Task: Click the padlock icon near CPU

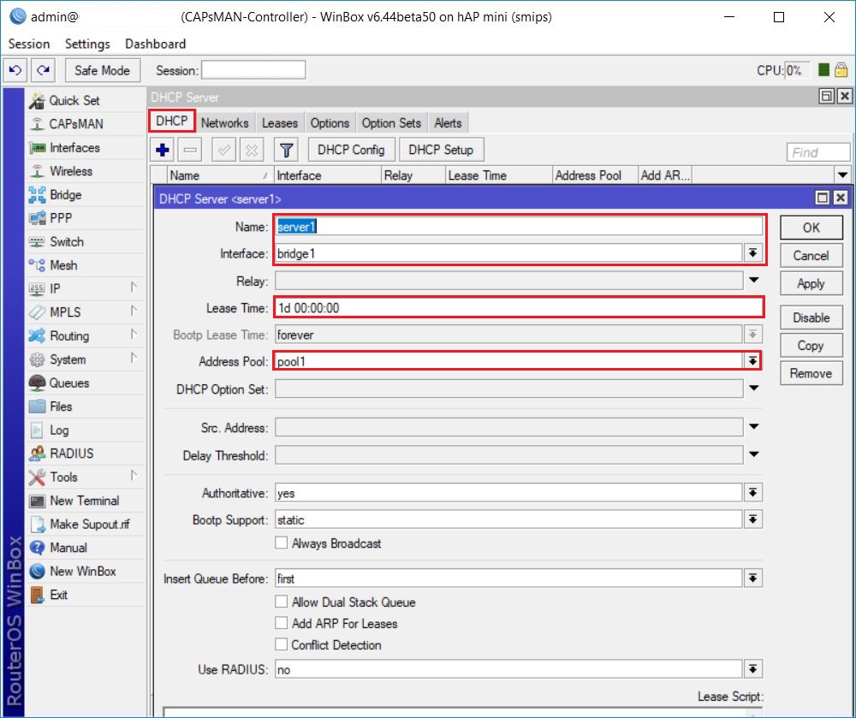Action: click(841, 70)
